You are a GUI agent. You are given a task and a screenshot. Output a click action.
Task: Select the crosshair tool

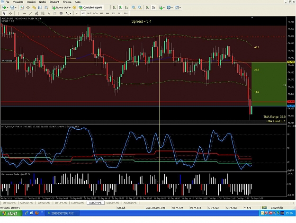point(10,13)
